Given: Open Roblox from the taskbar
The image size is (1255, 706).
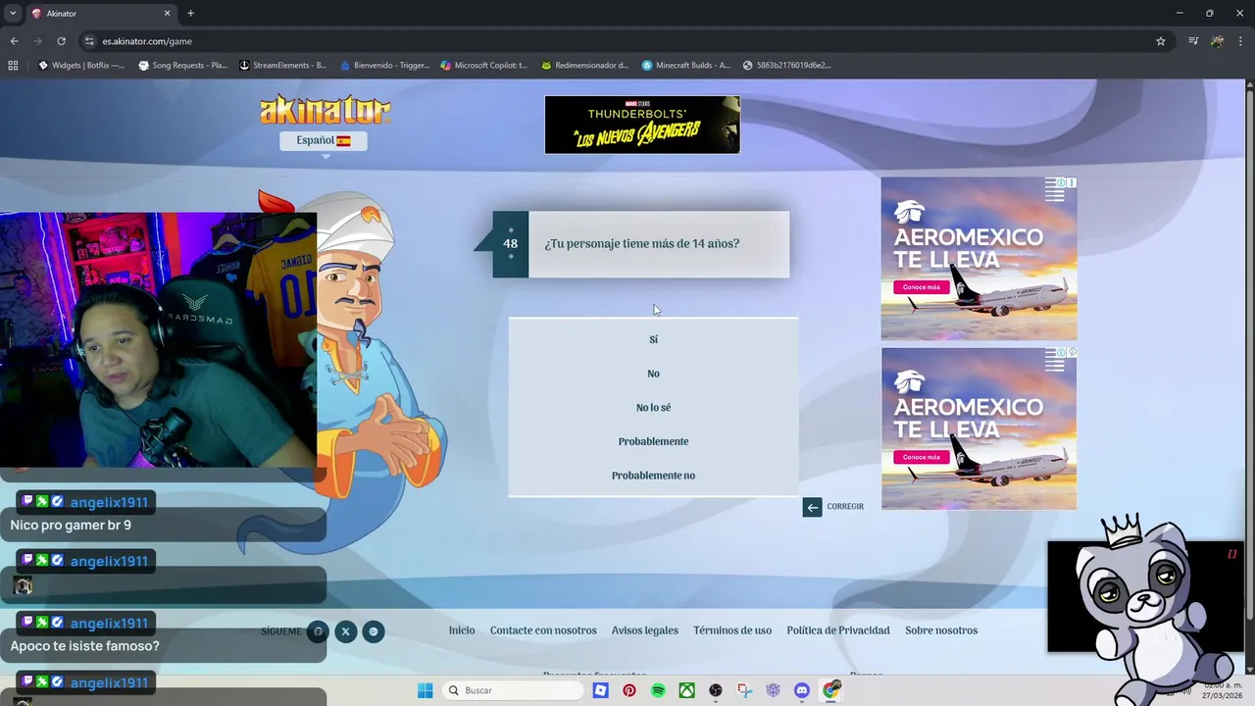Looking at the screenshot, I should tap(600, 690).
